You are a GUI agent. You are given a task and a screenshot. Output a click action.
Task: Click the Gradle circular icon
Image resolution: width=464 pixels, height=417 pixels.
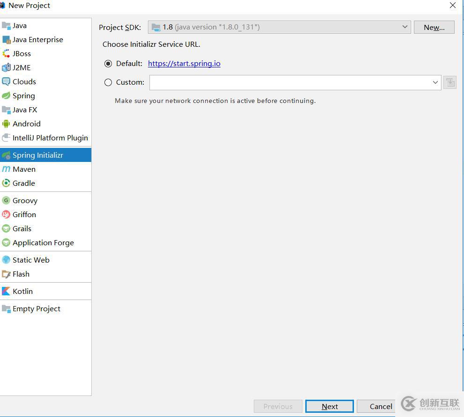(6, 183)
